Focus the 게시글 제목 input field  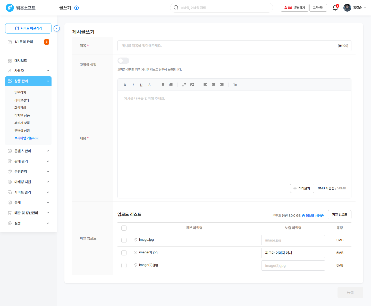tap(234, 46)
